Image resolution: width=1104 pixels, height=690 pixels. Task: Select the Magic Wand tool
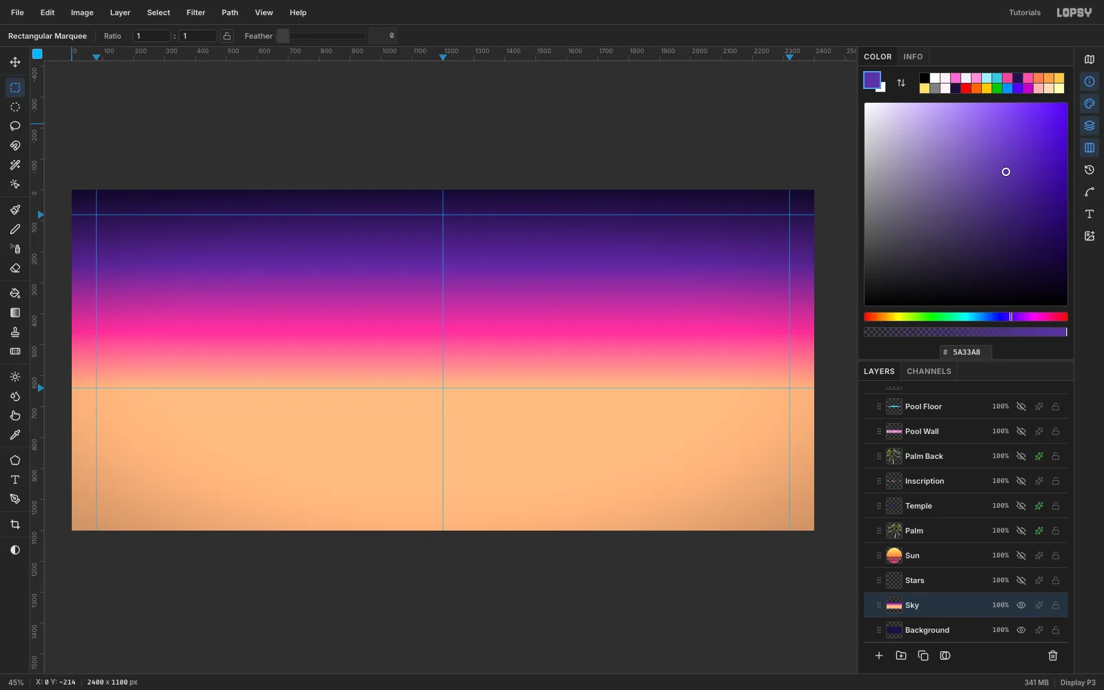click(15, 165)
